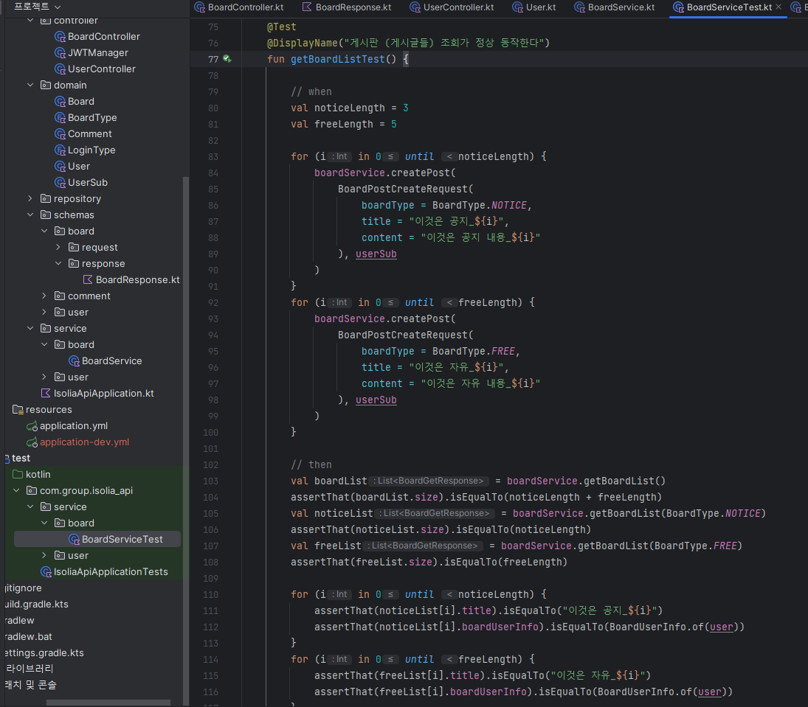
Task: Click the request package folder icon
Action: point(74,247)
